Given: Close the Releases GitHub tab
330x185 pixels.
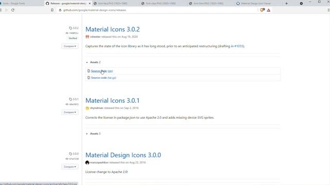Looking at the screenshot, I should 89,4.
